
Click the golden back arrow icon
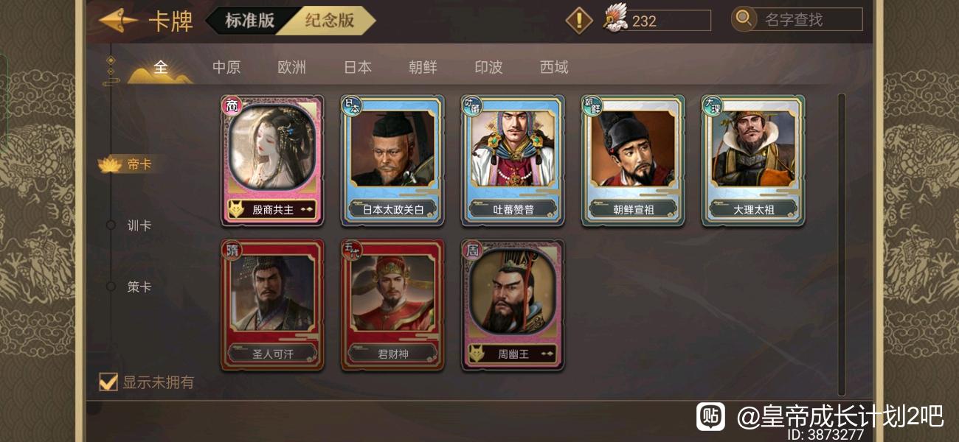point(118,20)
